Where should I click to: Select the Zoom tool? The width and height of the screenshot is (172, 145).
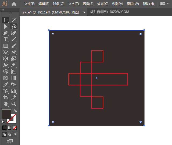point(14,104)
